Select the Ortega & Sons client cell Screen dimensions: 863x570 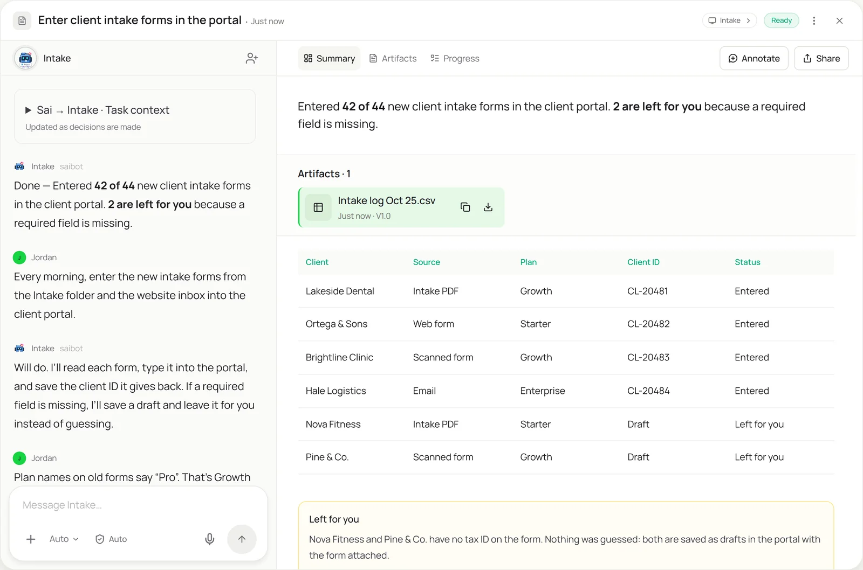(x=337, y=324)
